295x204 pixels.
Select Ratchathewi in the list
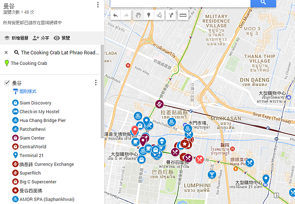coord(32,129)
